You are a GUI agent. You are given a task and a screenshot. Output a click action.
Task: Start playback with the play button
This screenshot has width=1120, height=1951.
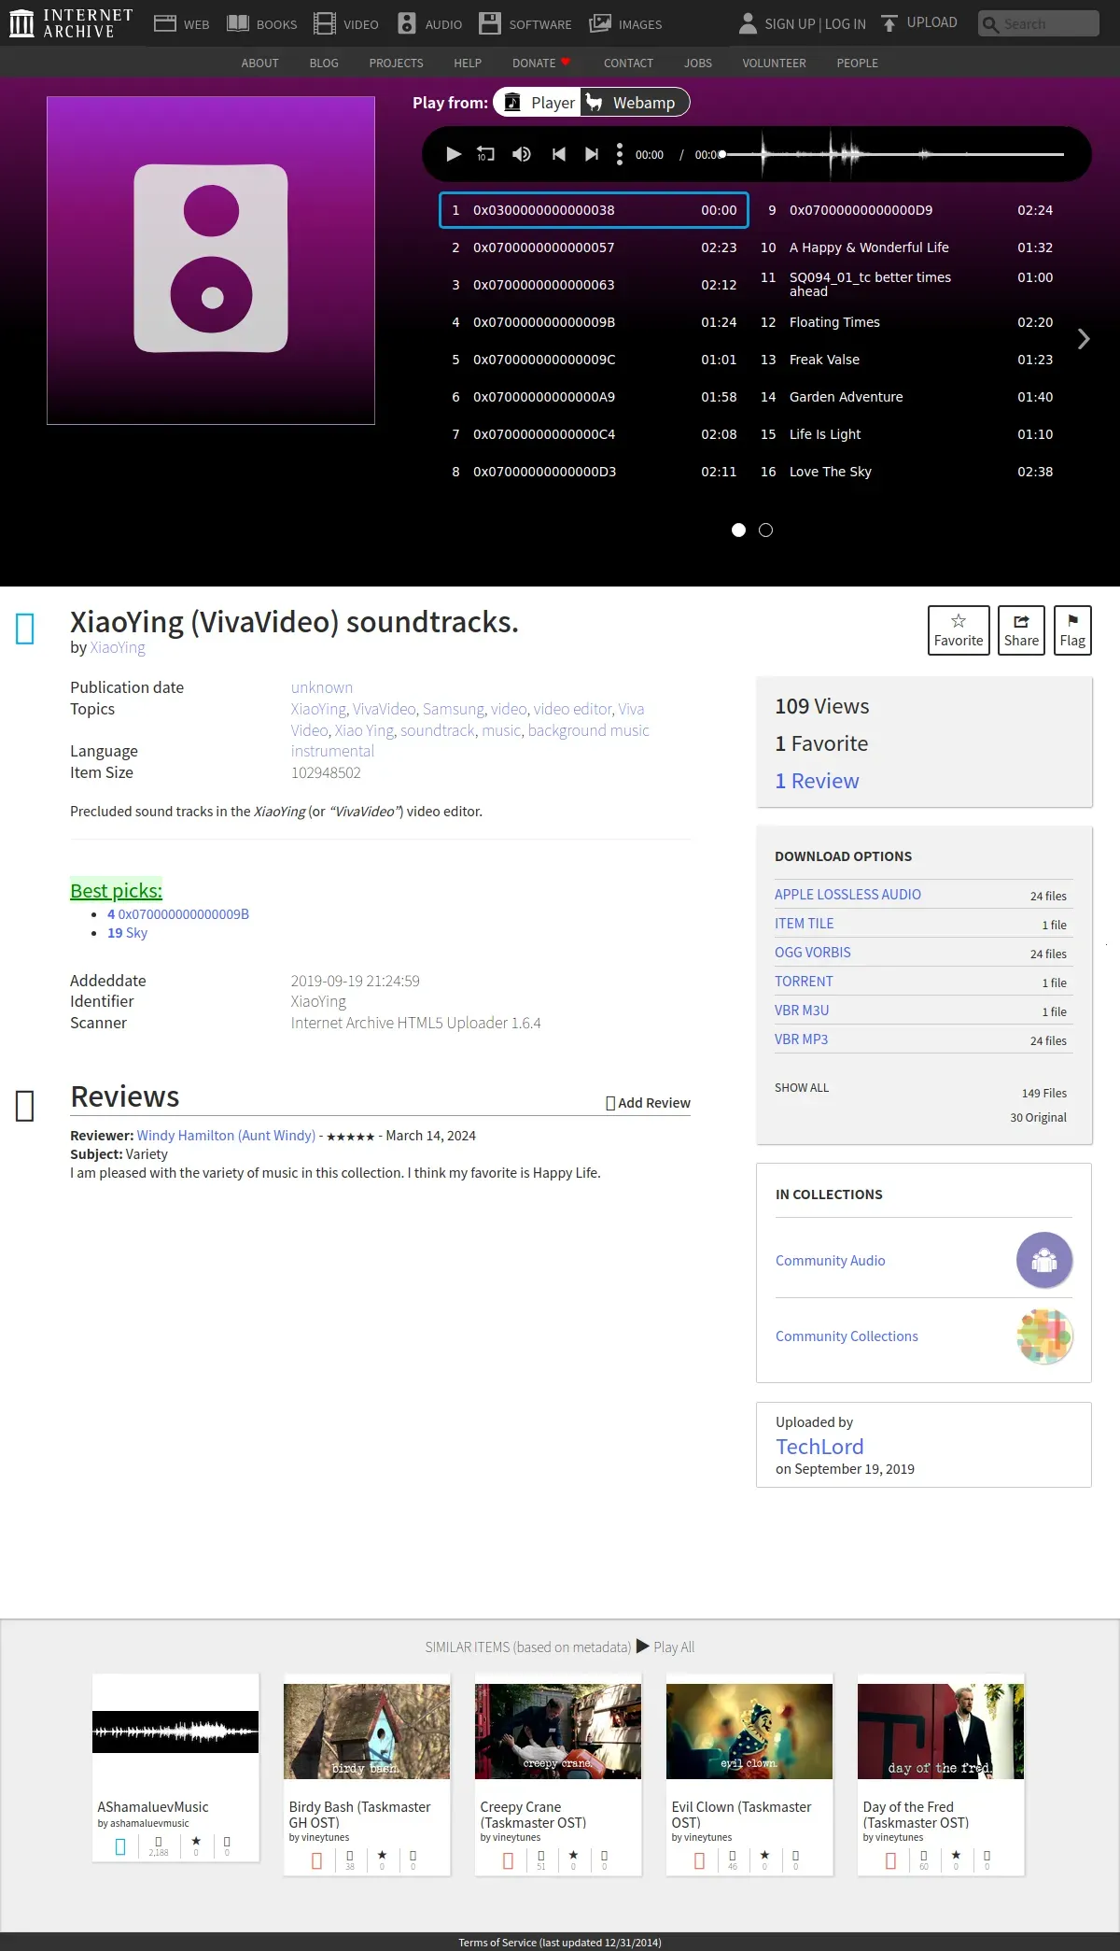454,154
